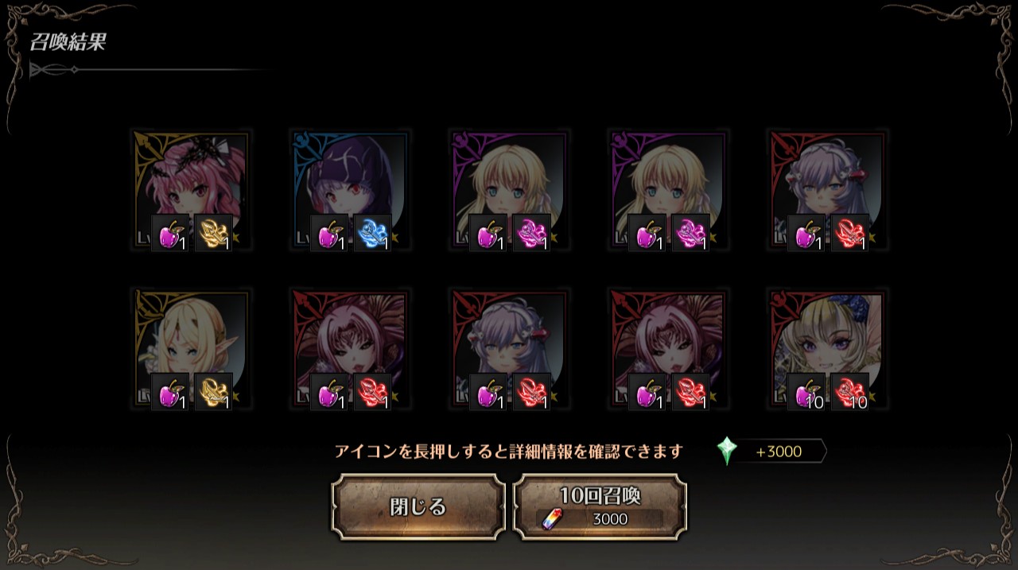Select the blonde character with blue flower hairpiece

click(x=827, y=349)
